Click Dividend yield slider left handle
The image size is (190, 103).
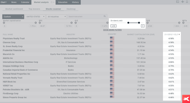[x=128, y=23]
